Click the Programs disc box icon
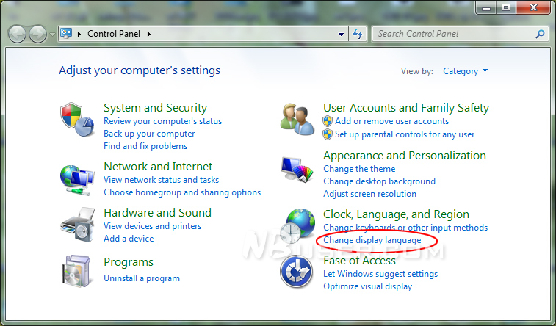 point(76,271)
